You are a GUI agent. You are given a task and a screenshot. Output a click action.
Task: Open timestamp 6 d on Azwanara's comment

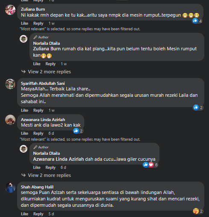coord(51,133)
